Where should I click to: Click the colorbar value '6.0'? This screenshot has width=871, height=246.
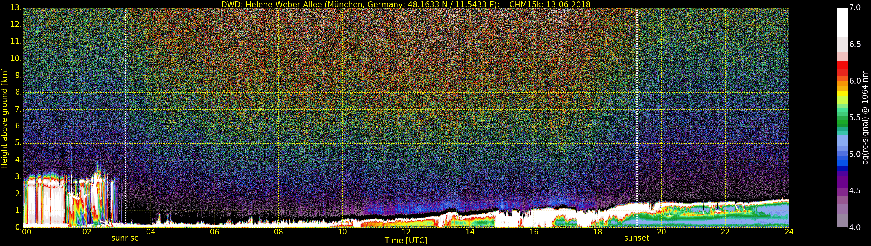pos(855,81)
